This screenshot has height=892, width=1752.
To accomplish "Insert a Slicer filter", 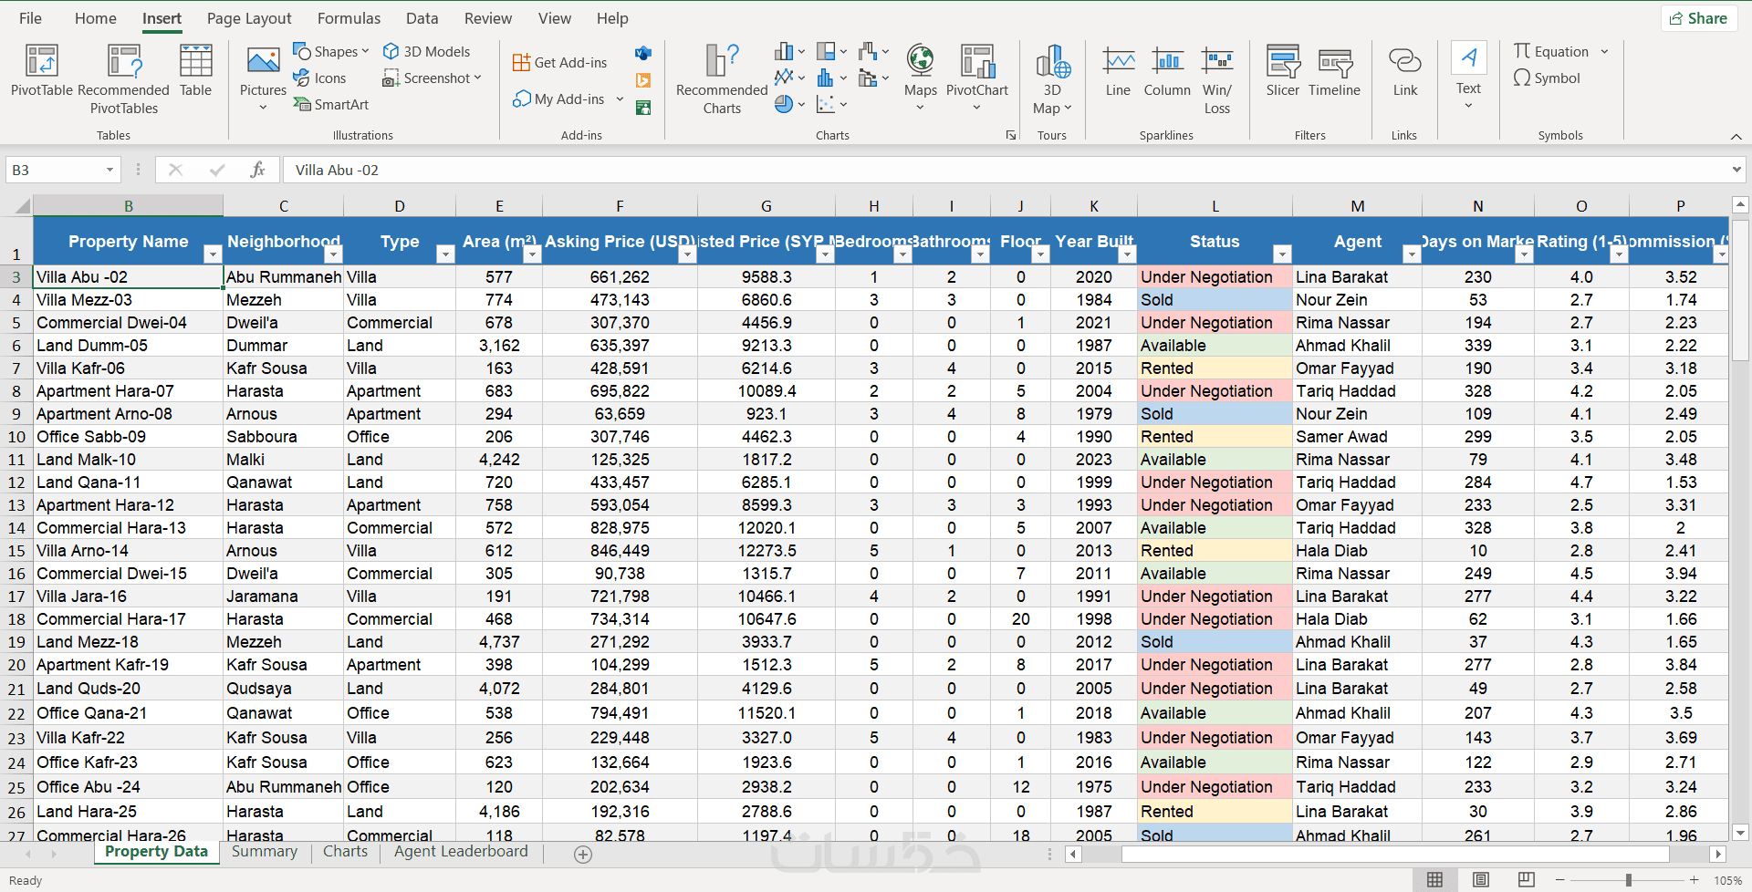I will pos(1282,71).
